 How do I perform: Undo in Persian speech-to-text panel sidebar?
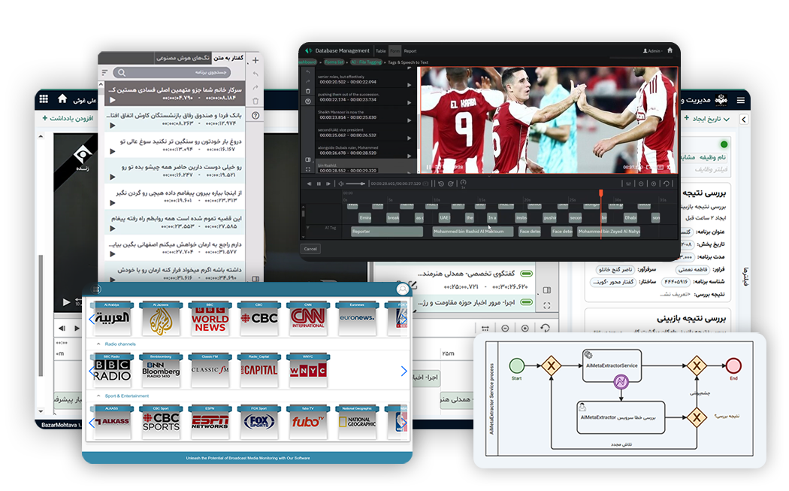(x=255, y=74)
